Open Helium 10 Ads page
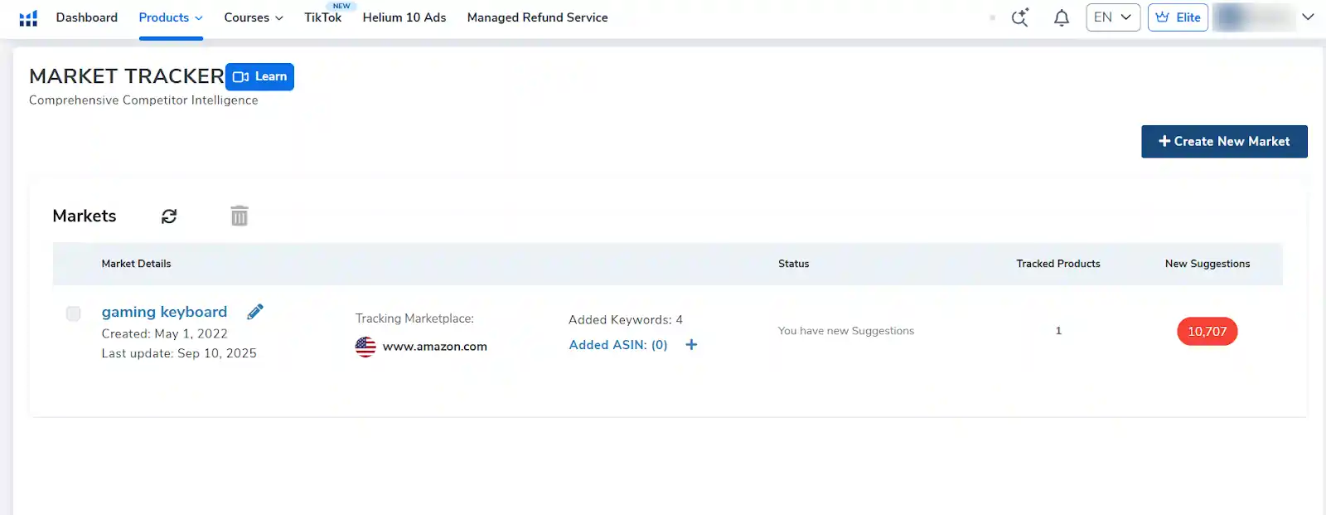The width and height of the screenshot is (1326, 515). [404, 17]
